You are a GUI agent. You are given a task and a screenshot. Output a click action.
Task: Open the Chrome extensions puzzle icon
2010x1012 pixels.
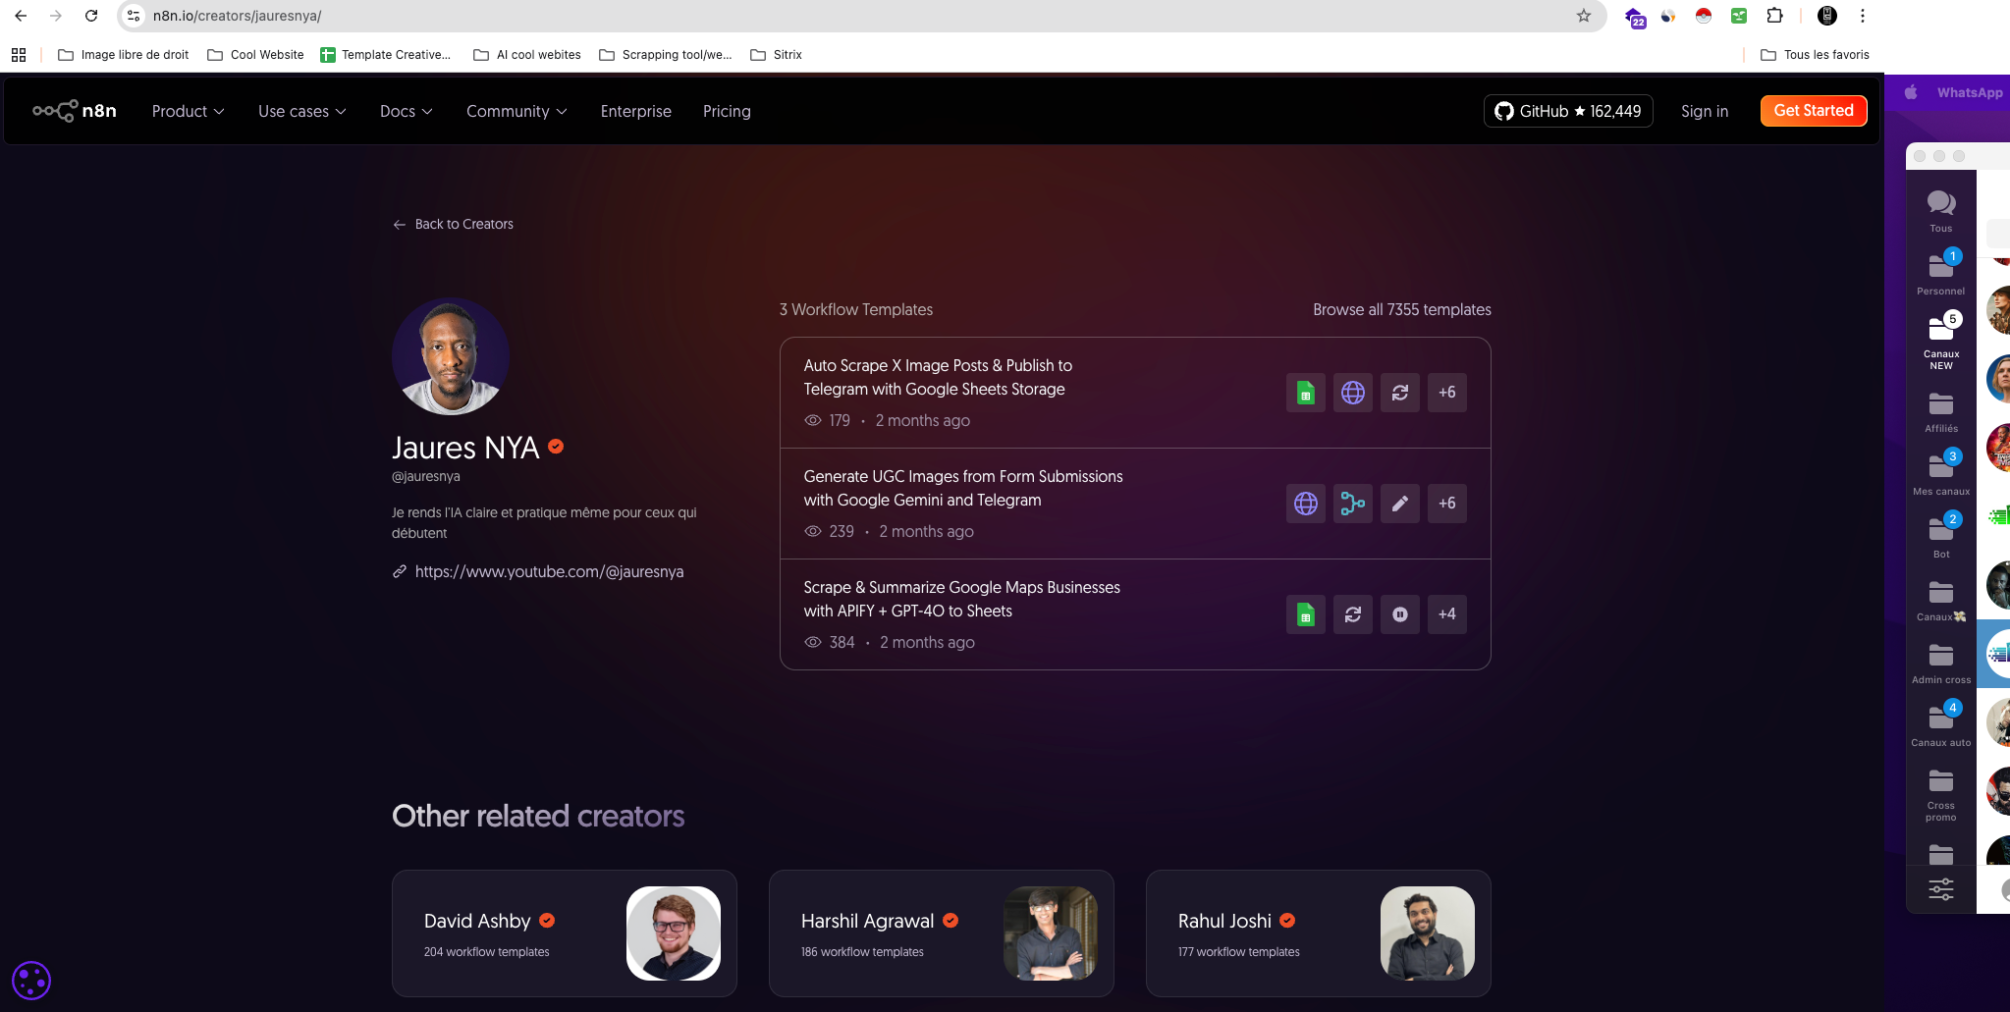pyautogui.click(x=1774, y=16)
